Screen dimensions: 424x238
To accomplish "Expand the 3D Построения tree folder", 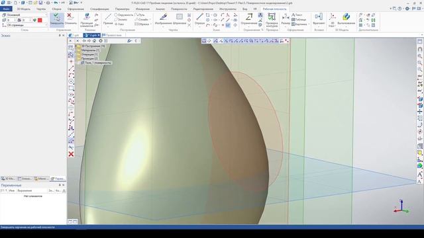I will tap(76, 46).
